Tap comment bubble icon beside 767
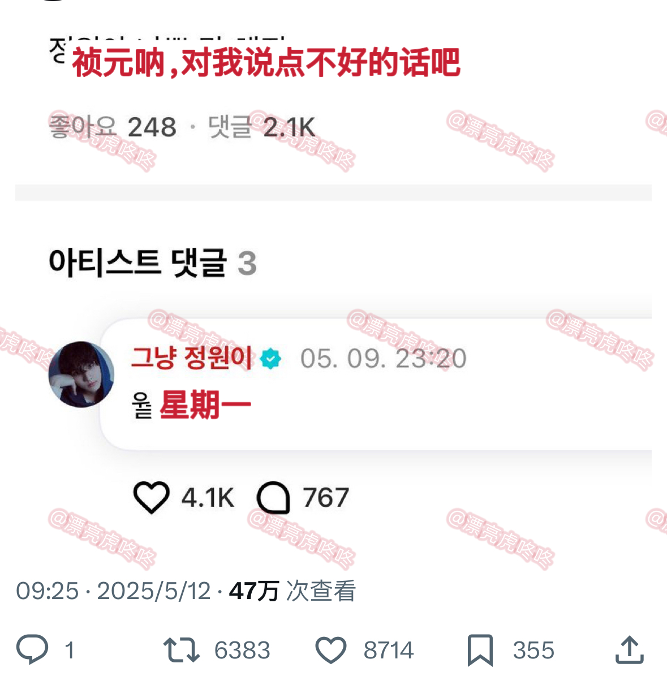 coord(273,498)
